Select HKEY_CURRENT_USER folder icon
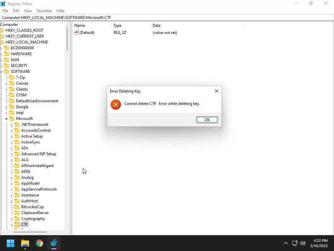 tap(2, 36)
